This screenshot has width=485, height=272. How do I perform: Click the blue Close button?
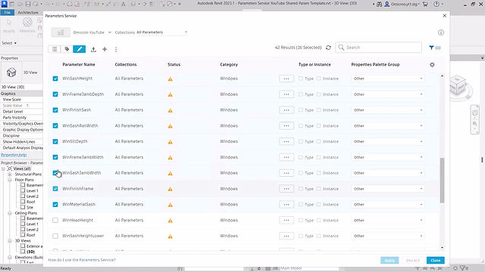pyautogui.click(x=436, y=261)
